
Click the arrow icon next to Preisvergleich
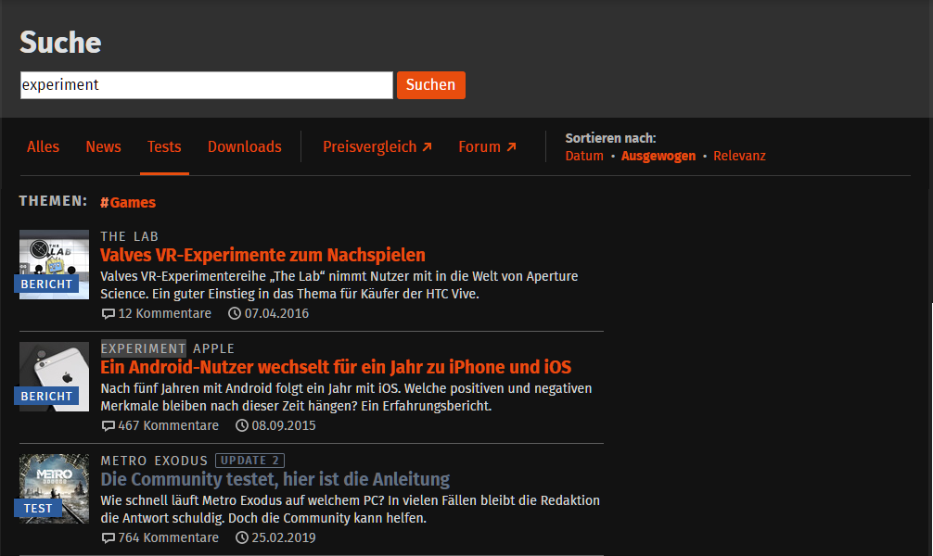(x=427, y=147)
